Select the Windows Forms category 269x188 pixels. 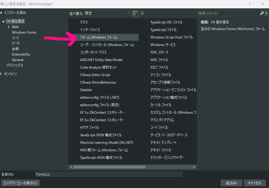24,32
